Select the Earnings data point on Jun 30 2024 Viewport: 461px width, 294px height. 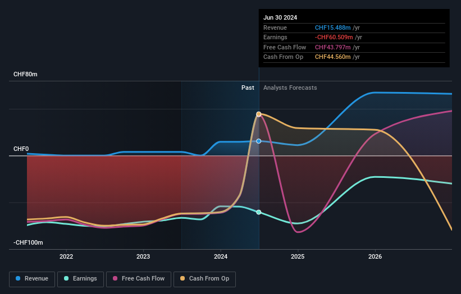pyautogui.click(x=259, y=212)
